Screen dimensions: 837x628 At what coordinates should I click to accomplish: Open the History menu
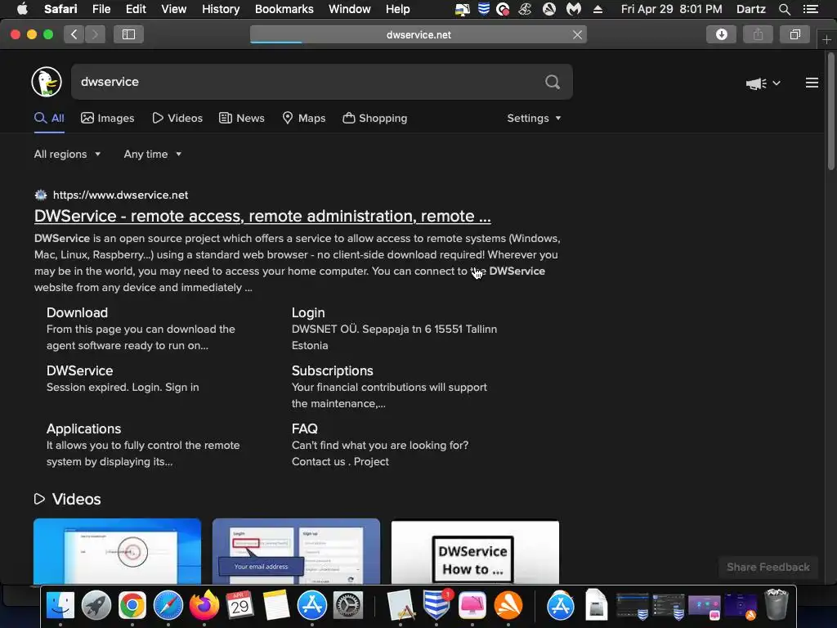(221, 9)
